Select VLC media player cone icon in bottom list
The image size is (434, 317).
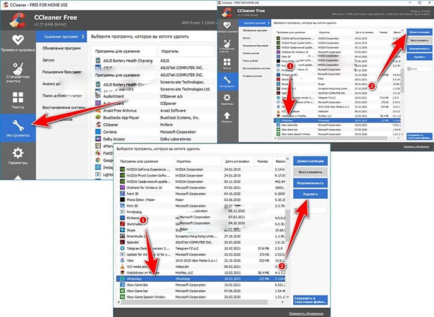click(x=122, y=266)
